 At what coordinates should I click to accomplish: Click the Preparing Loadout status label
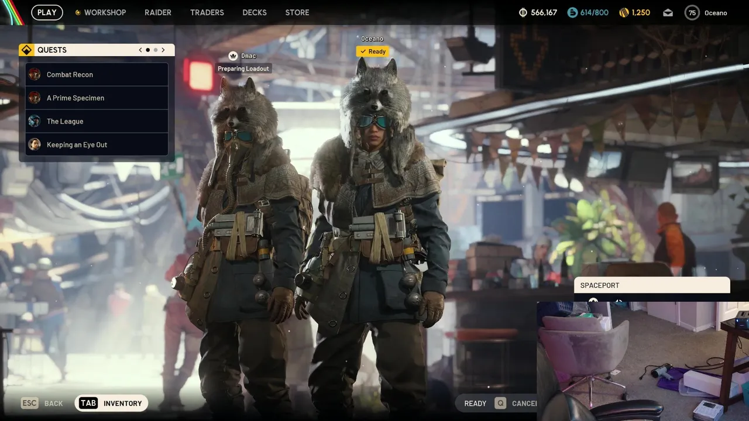click(243, 69)
